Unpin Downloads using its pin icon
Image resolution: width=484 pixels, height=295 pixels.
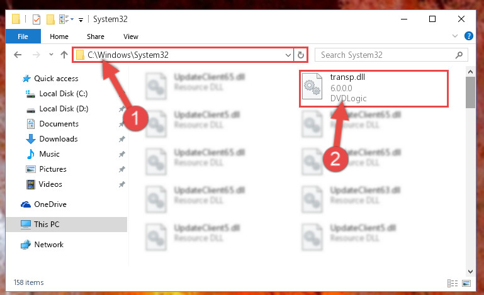(122, 139)
